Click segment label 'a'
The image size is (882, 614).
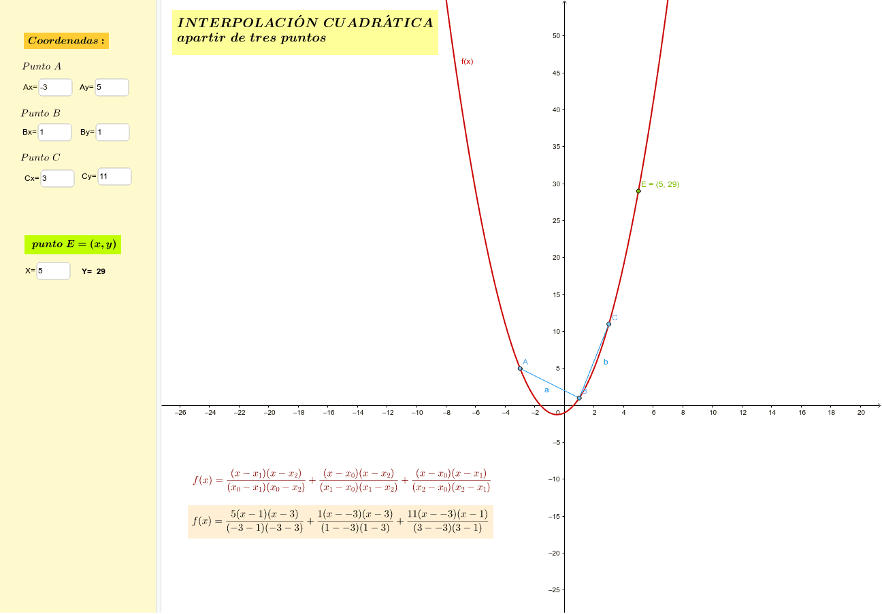pyautogui.click(x=546, y=390)
